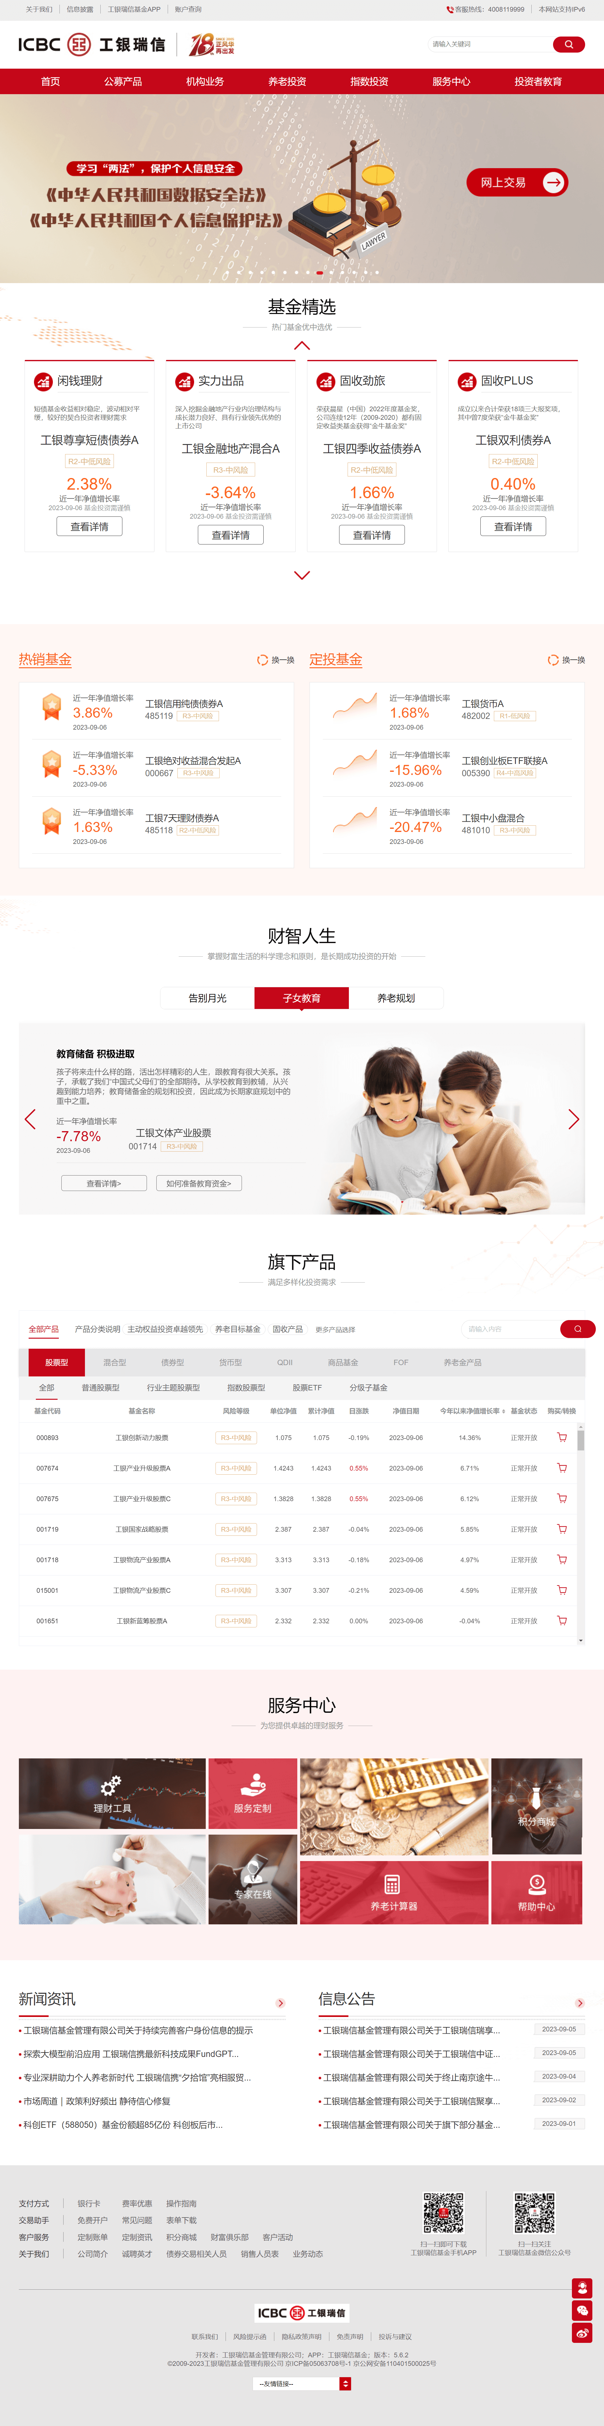Click the 新闻资讯 more arrow icon

(280, 2003)
